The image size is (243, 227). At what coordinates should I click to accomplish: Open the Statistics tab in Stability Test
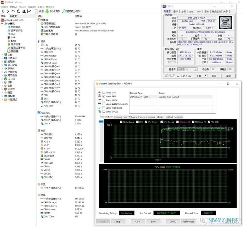[179, 117]
